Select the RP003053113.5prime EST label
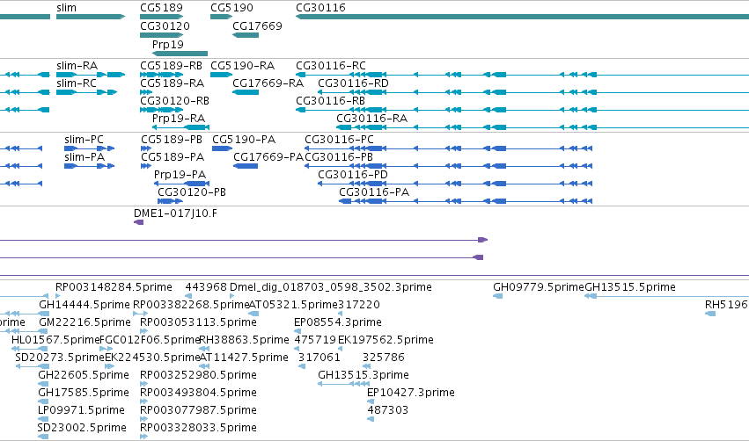This screenshot has width=749, height=441. pos(198,322)
